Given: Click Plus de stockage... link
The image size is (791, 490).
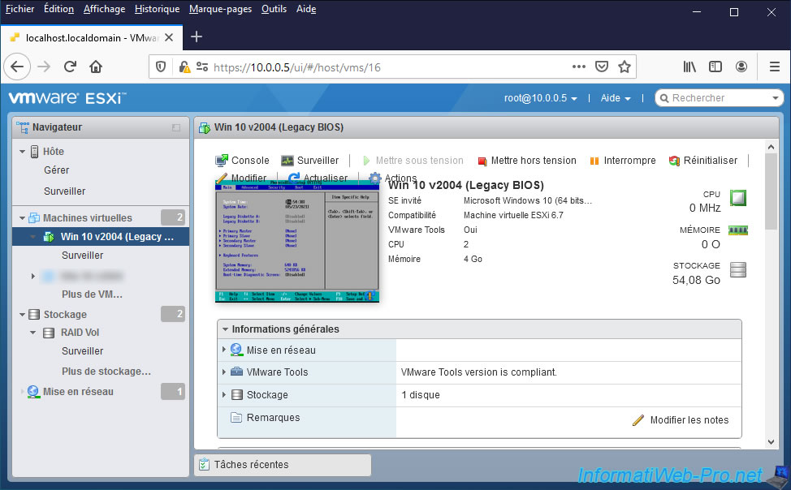Looking at the screenshot, I should pos(106,372).
